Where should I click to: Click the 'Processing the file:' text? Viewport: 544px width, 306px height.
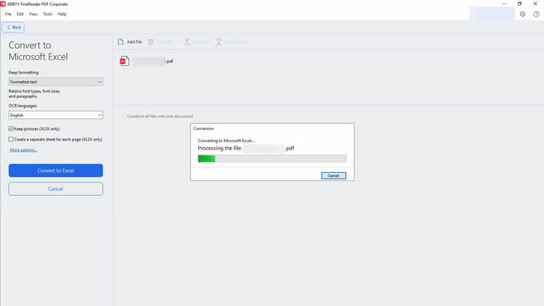coord(220,148)
